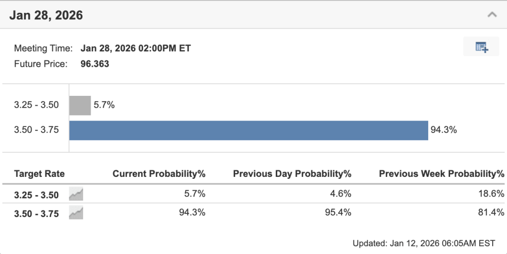The width and height of the screenshot is (507, 254).
Task: Click the add-table icon near Meeting Time
Action: (481, 47)
